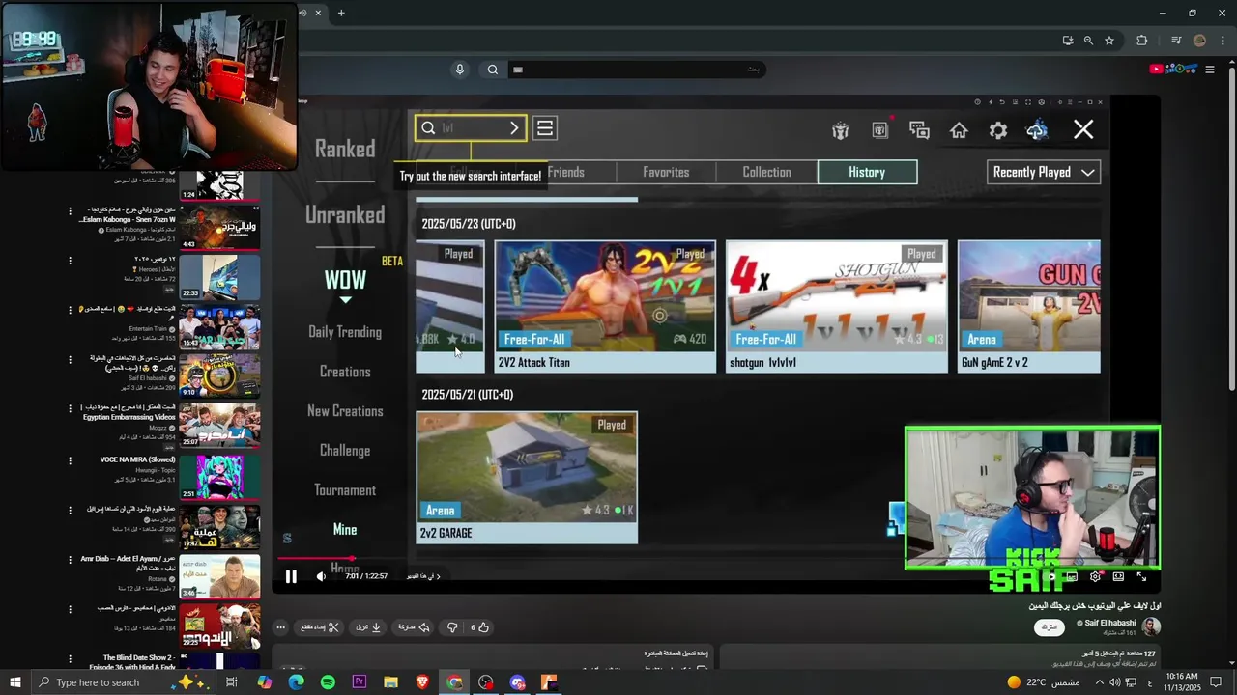Open Chrome zoom magnifier icon
Screen dimensions: 1237x695
point(1088,41)
